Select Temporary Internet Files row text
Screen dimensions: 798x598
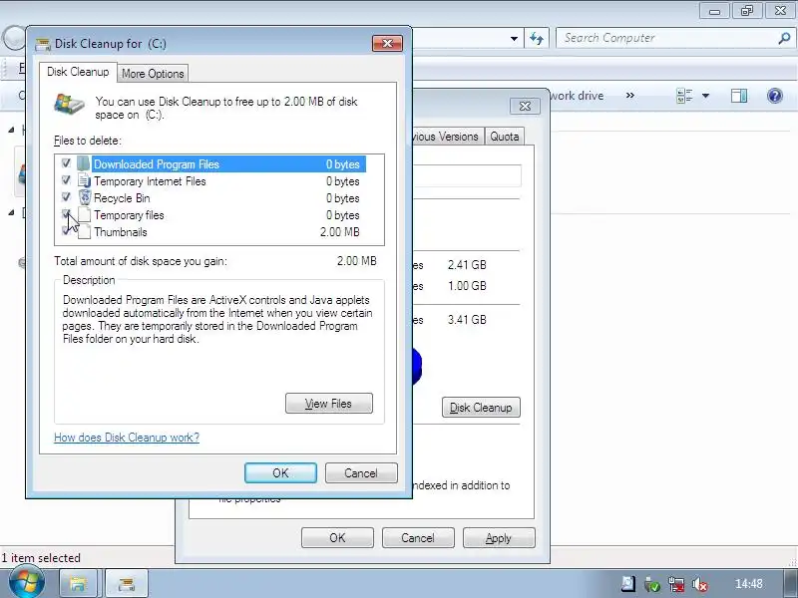click(150, 181)
